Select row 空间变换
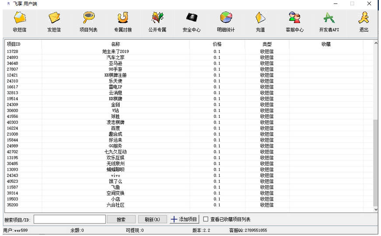The height and width of the screenshot is (236, 381). pyautogui.click(x=189, y=193)
